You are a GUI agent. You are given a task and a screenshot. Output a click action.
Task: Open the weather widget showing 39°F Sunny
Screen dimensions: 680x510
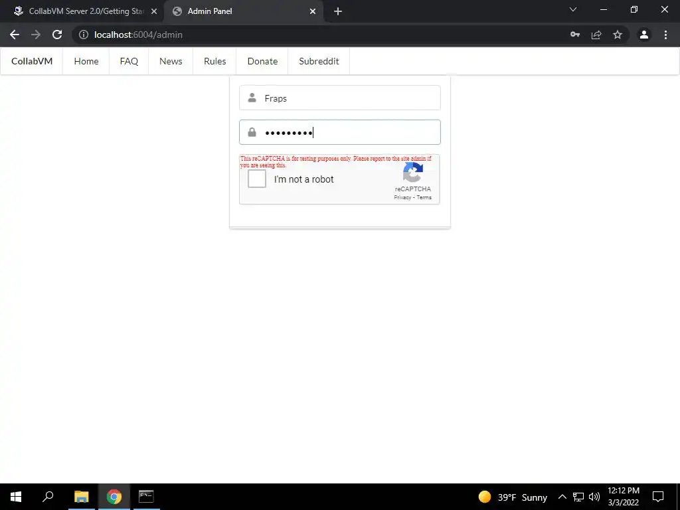513,497
